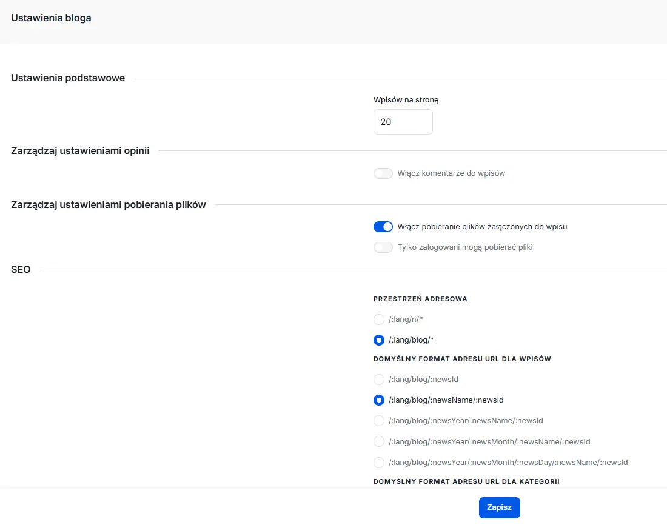This screenshot has width=667, height=525.
Task: Click Zarządzaj ustawieniami pobierania plików heading
Action: (x=109, y=205)
